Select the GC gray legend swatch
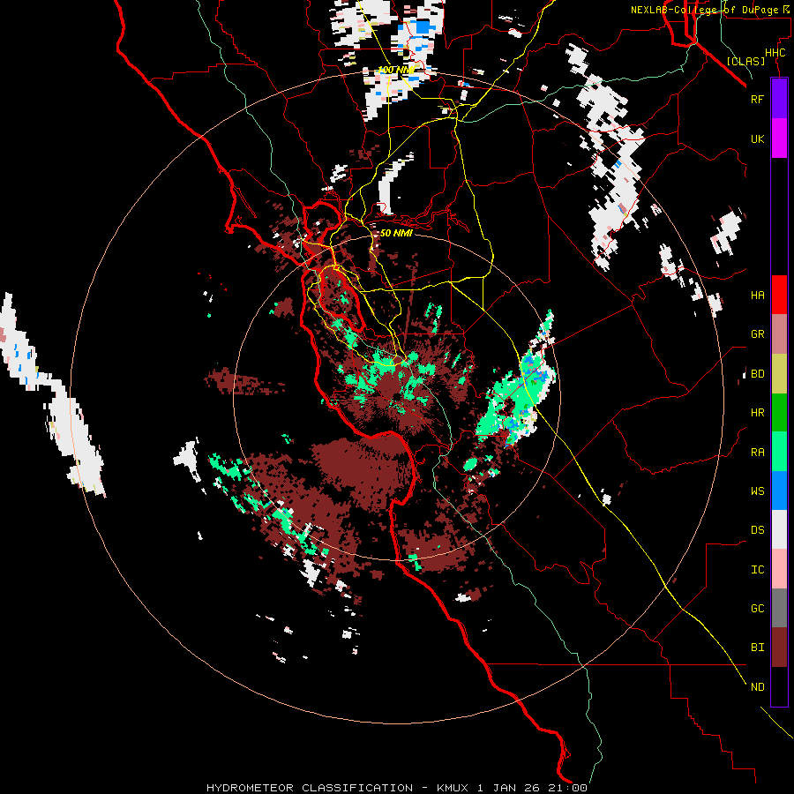This screenshot has height=794, width=794. tap(779, 608)
